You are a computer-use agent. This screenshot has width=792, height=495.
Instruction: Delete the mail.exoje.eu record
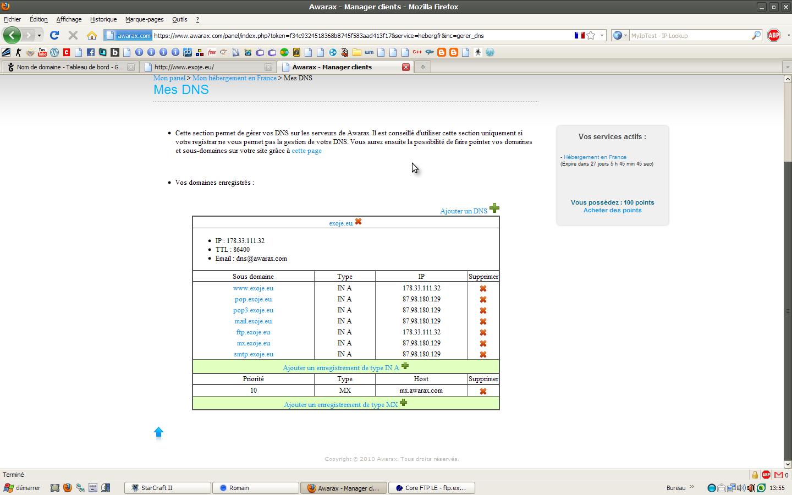483,321
